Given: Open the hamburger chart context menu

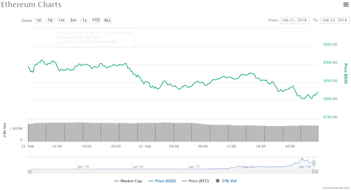Looking at the screenshot, I should (x=346, y=4).
